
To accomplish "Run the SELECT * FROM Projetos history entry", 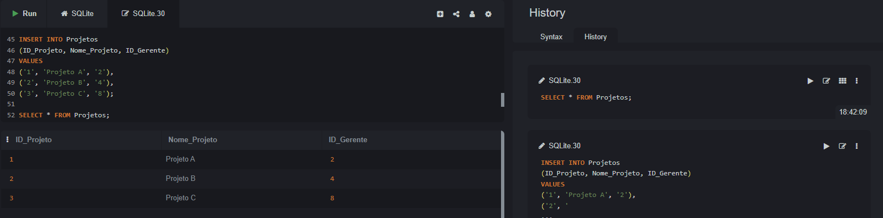I will pyautogui.click(x=810, y=81).
